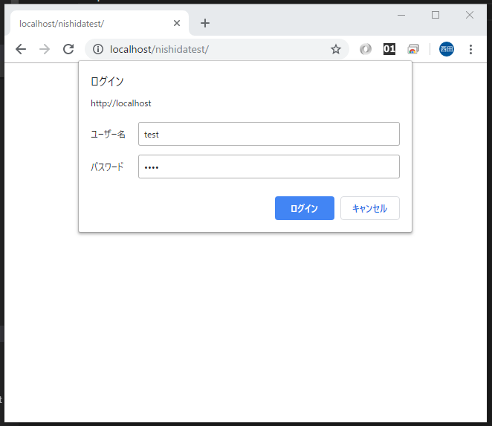
Task: Maximize the browser window
Action: 436,15
